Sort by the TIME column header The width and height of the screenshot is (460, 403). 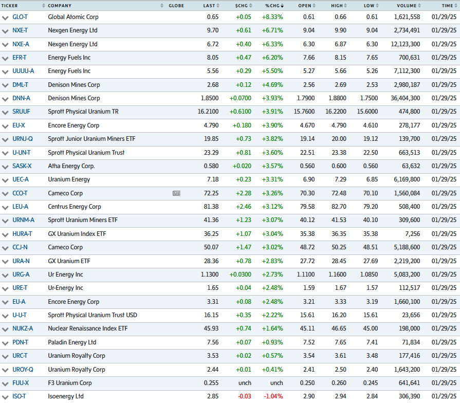449,6
